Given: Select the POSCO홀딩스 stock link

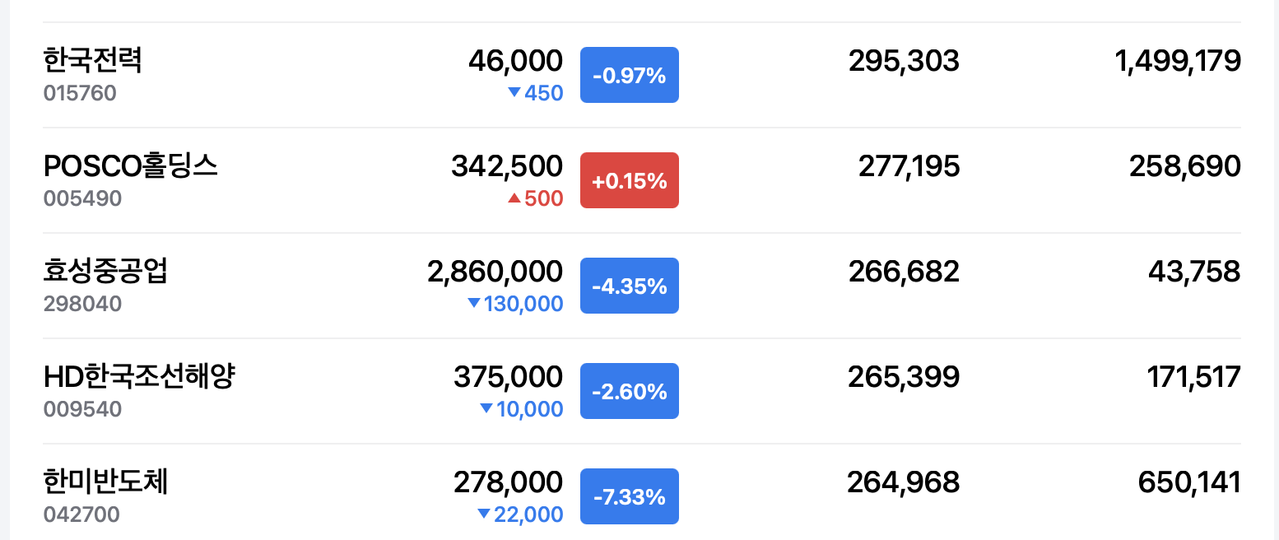Looking at the screenshot, I should click(131, 165).
